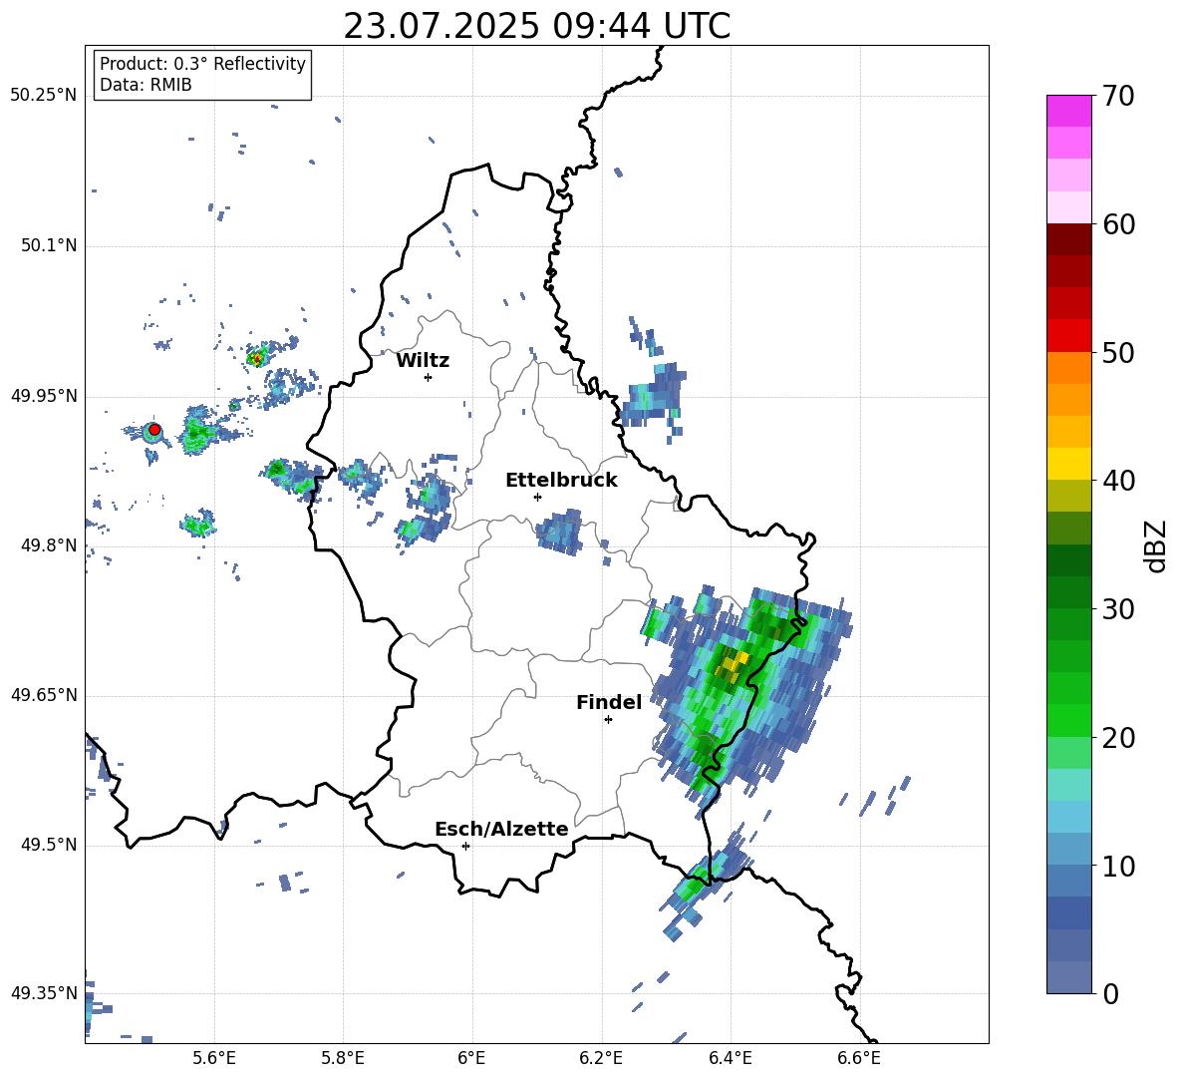Screen dimensions: 1180x1078
Task: Click the Findel city label
Action: 609,702
